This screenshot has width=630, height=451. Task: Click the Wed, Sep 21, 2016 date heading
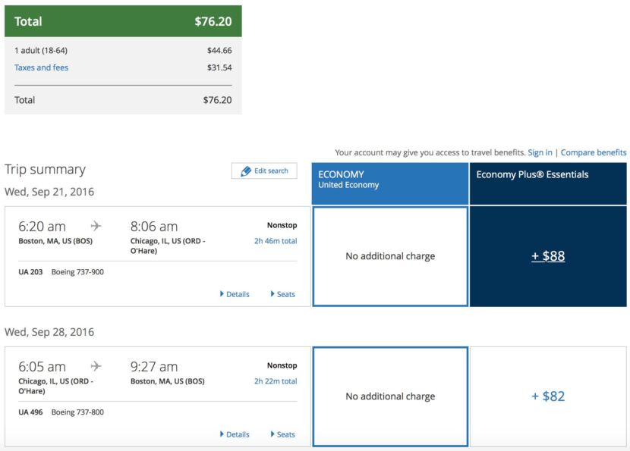click(x=49, y=192)
